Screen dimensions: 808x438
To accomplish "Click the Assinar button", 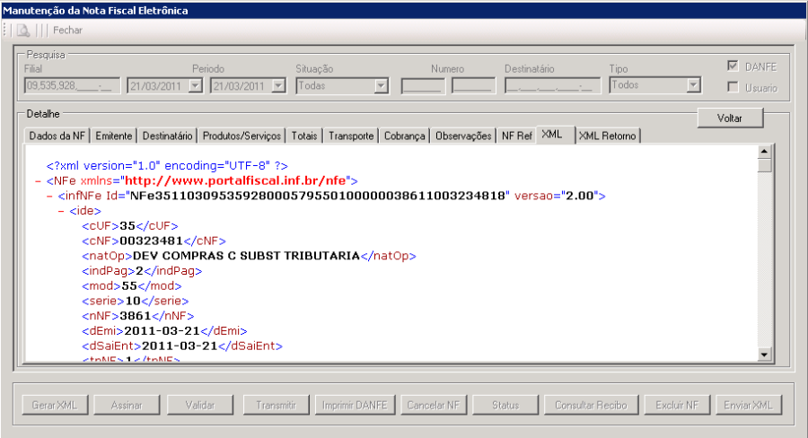I will click(x=127, y=405).
